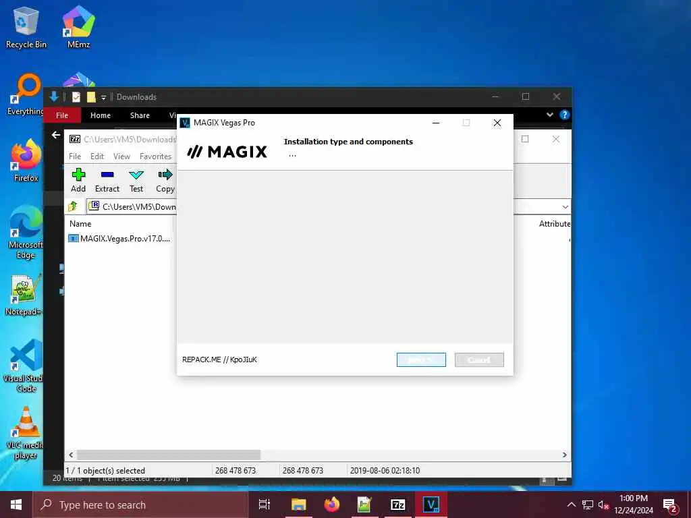Open the File tab in Explorer ribbon
Image resolution: width=691 pixels, height=518 pixels.
click(62, 115)
